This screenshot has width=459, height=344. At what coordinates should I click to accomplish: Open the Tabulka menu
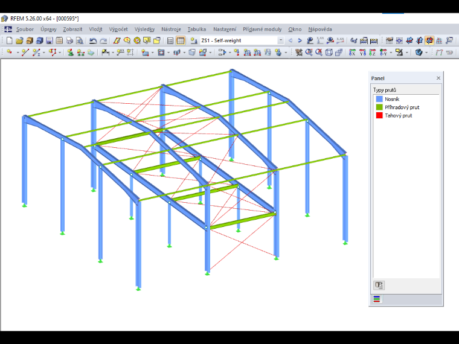(x=197, y=29)
